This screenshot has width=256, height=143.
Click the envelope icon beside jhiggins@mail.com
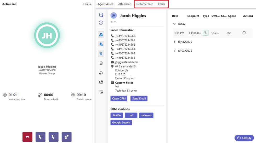pyautogui.click(x=112, y=62)
